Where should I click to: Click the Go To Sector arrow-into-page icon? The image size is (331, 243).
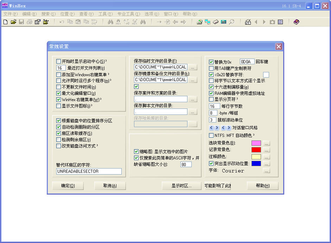(x=167, y=22)
